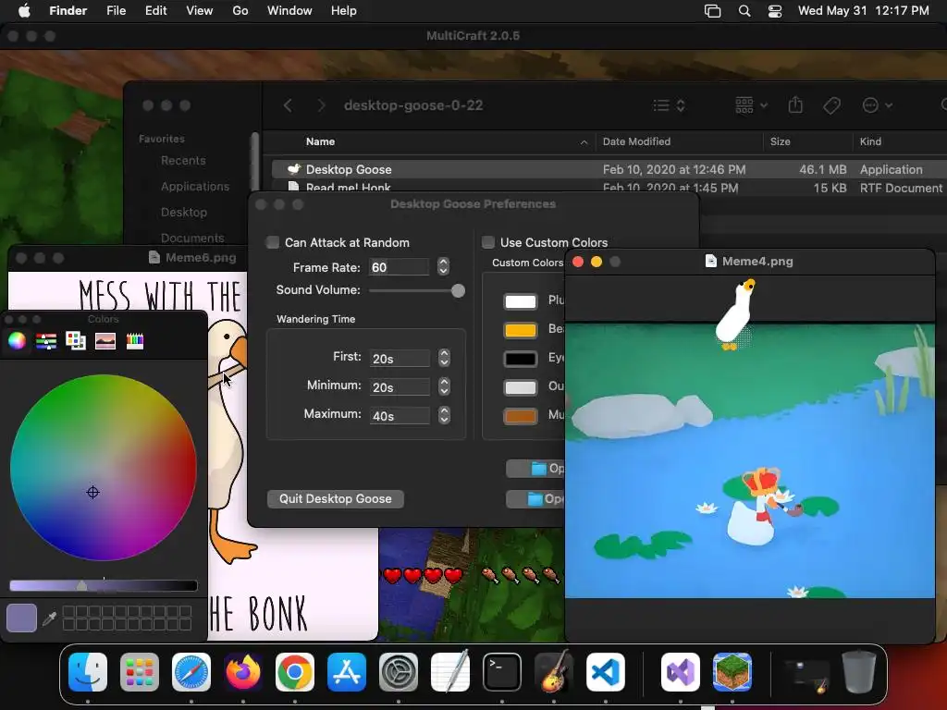Click the Frame Rate field
947x710 pixels.
[400, 267]
